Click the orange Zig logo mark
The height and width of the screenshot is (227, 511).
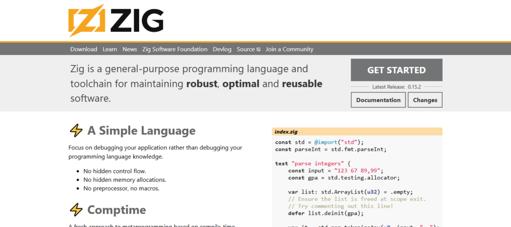click(87, 21)
